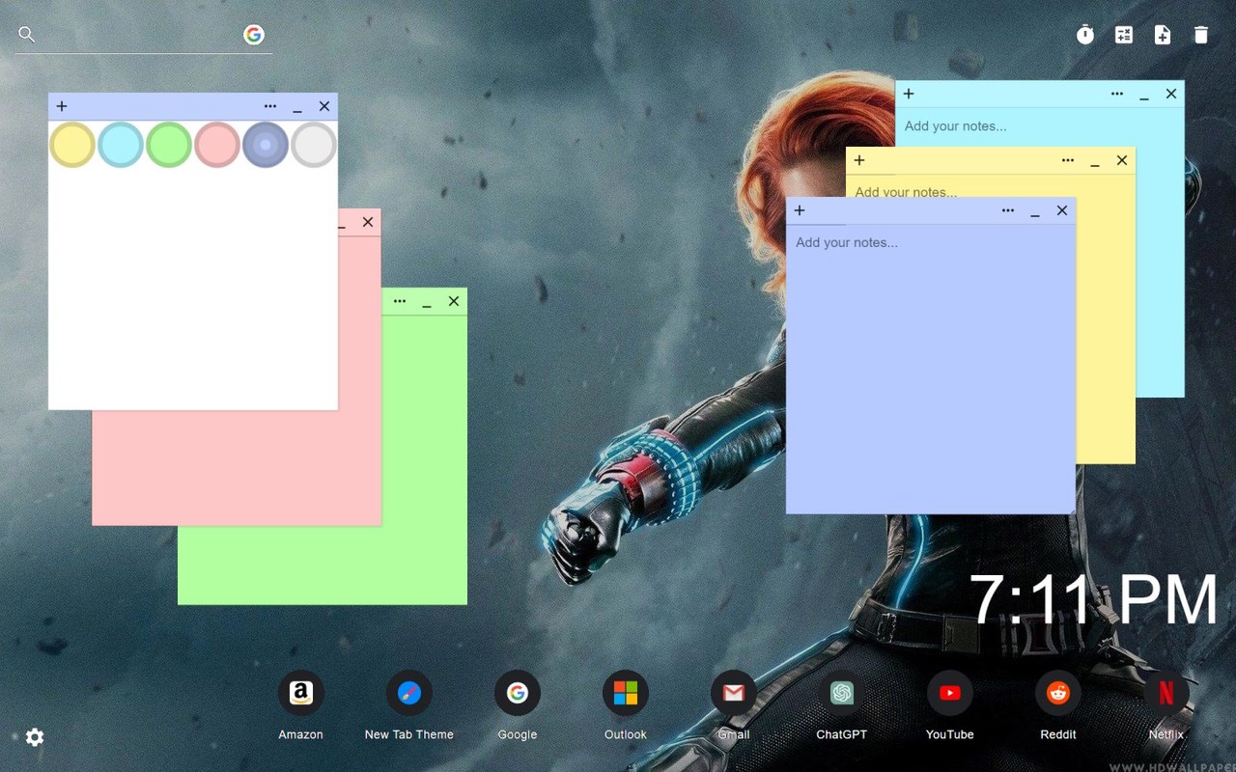1236x772 pixels.
Task: Open yellow note's three-dot options menu
Action: click(1068, 160)
